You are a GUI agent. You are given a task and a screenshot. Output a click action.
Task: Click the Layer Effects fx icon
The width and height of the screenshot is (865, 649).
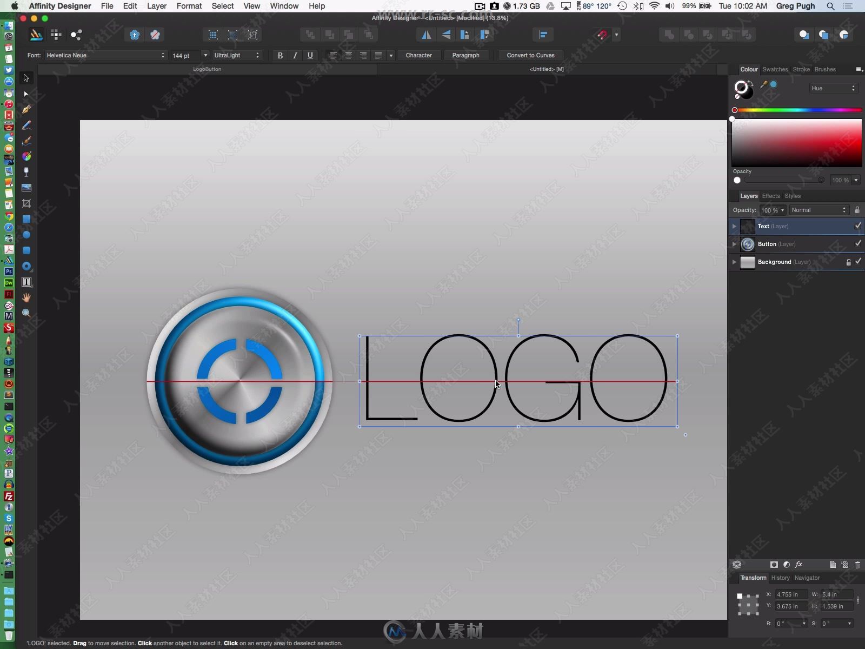coord(799,565)
